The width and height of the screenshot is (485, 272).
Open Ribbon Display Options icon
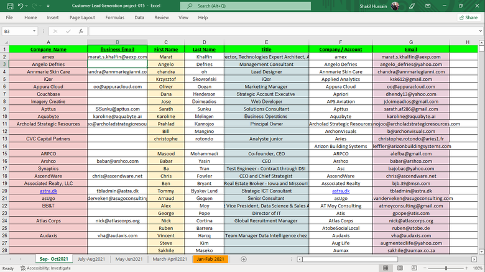point(428,6)
